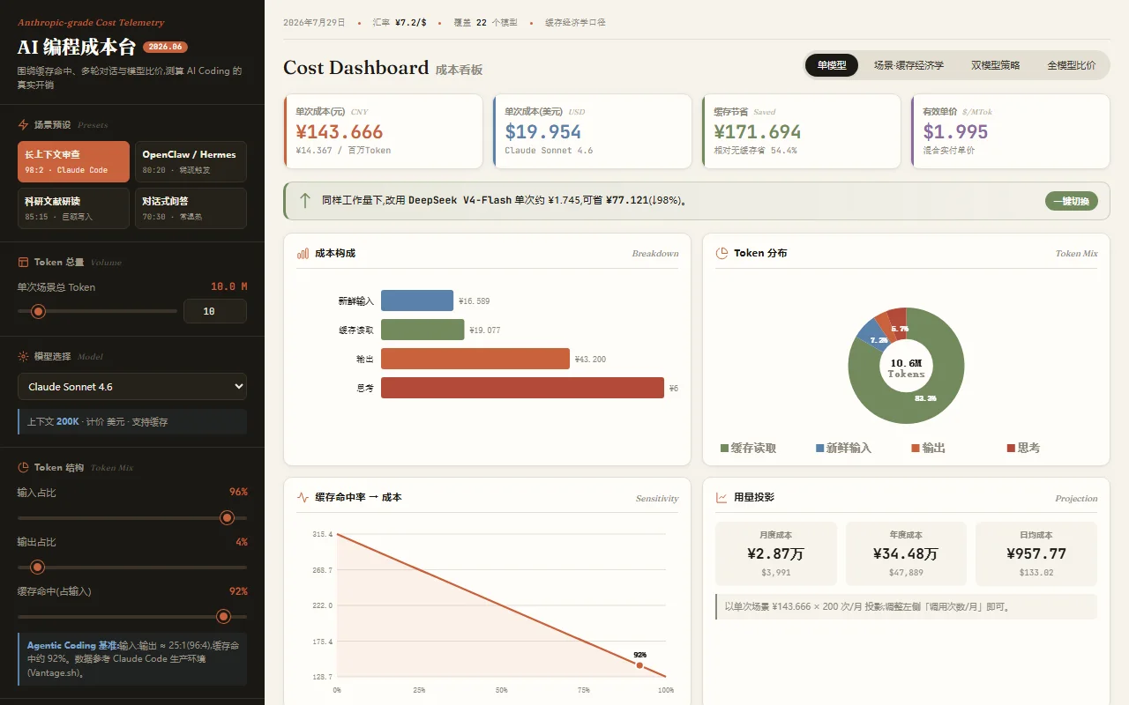
Task: Click the 一键切换 button
Action: pyautogui.click(x=1072, y=201)
